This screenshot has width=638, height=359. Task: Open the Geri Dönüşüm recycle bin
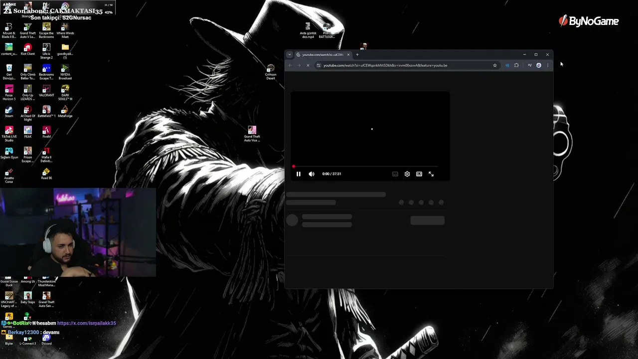click(9, 72)
